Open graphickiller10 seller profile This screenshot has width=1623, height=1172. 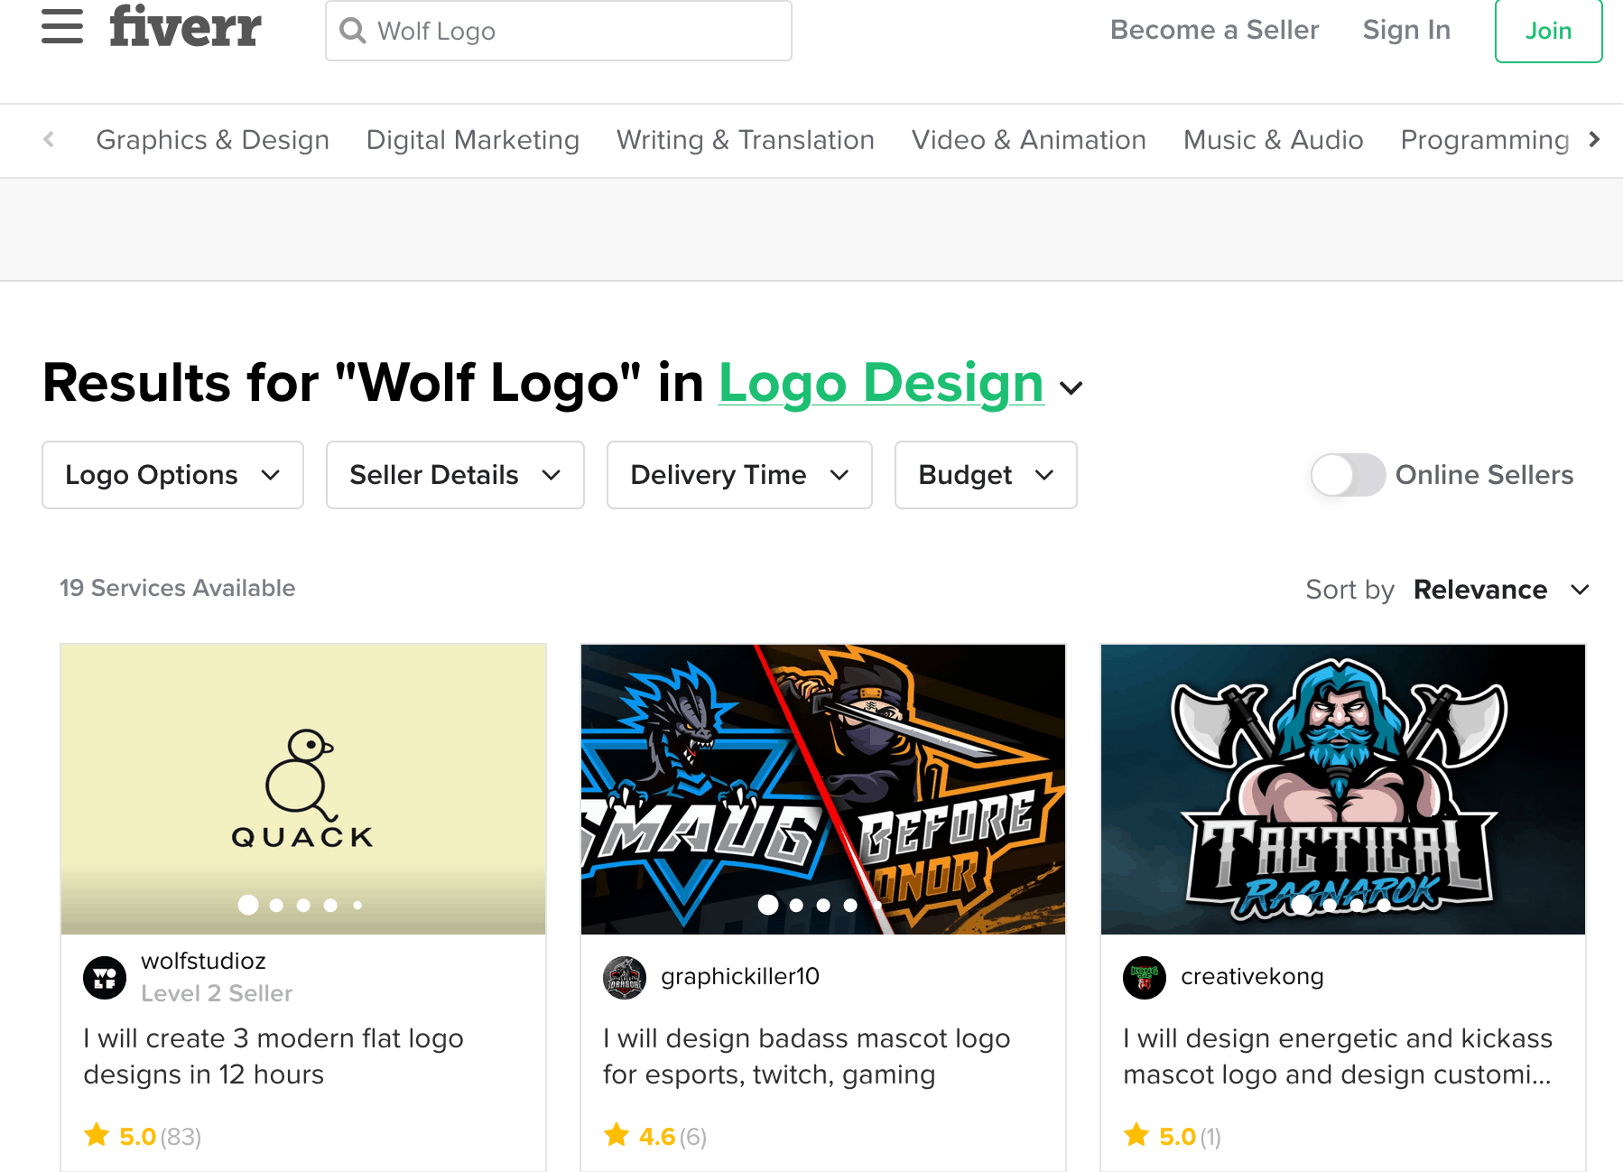740,976
